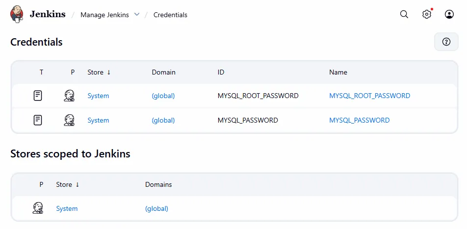The height and width of the screenshot is (229, 467).
Task: Open the MYSQL_ROOT_PASSWORD name link
Action: 369,96
